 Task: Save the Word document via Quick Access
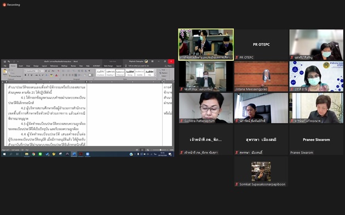point(5,61)
